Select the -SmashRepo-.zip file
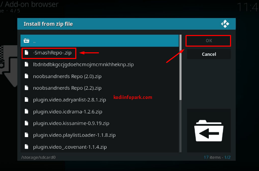This screenshot has height=171, width=259. (100, 53)
